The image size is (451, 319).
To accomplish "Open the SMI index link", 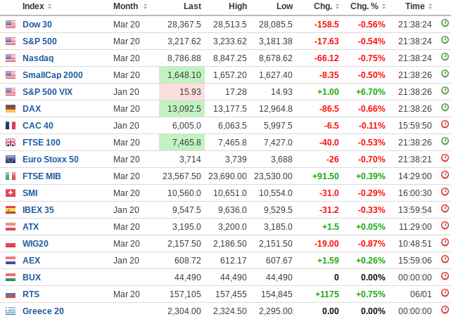I will pos(30,193).
